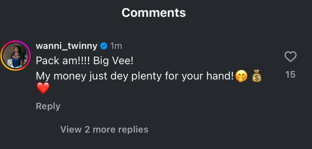Screen dimensions: 312x149
Task: Click the 1m timestamp
Action: coord(116,46)
